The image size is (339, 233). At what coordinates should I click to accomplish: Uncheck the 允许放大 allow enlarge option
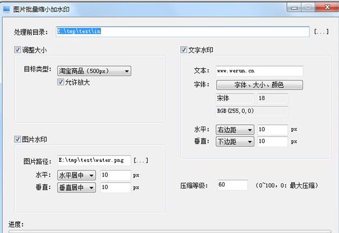click(x=61, y=82)
